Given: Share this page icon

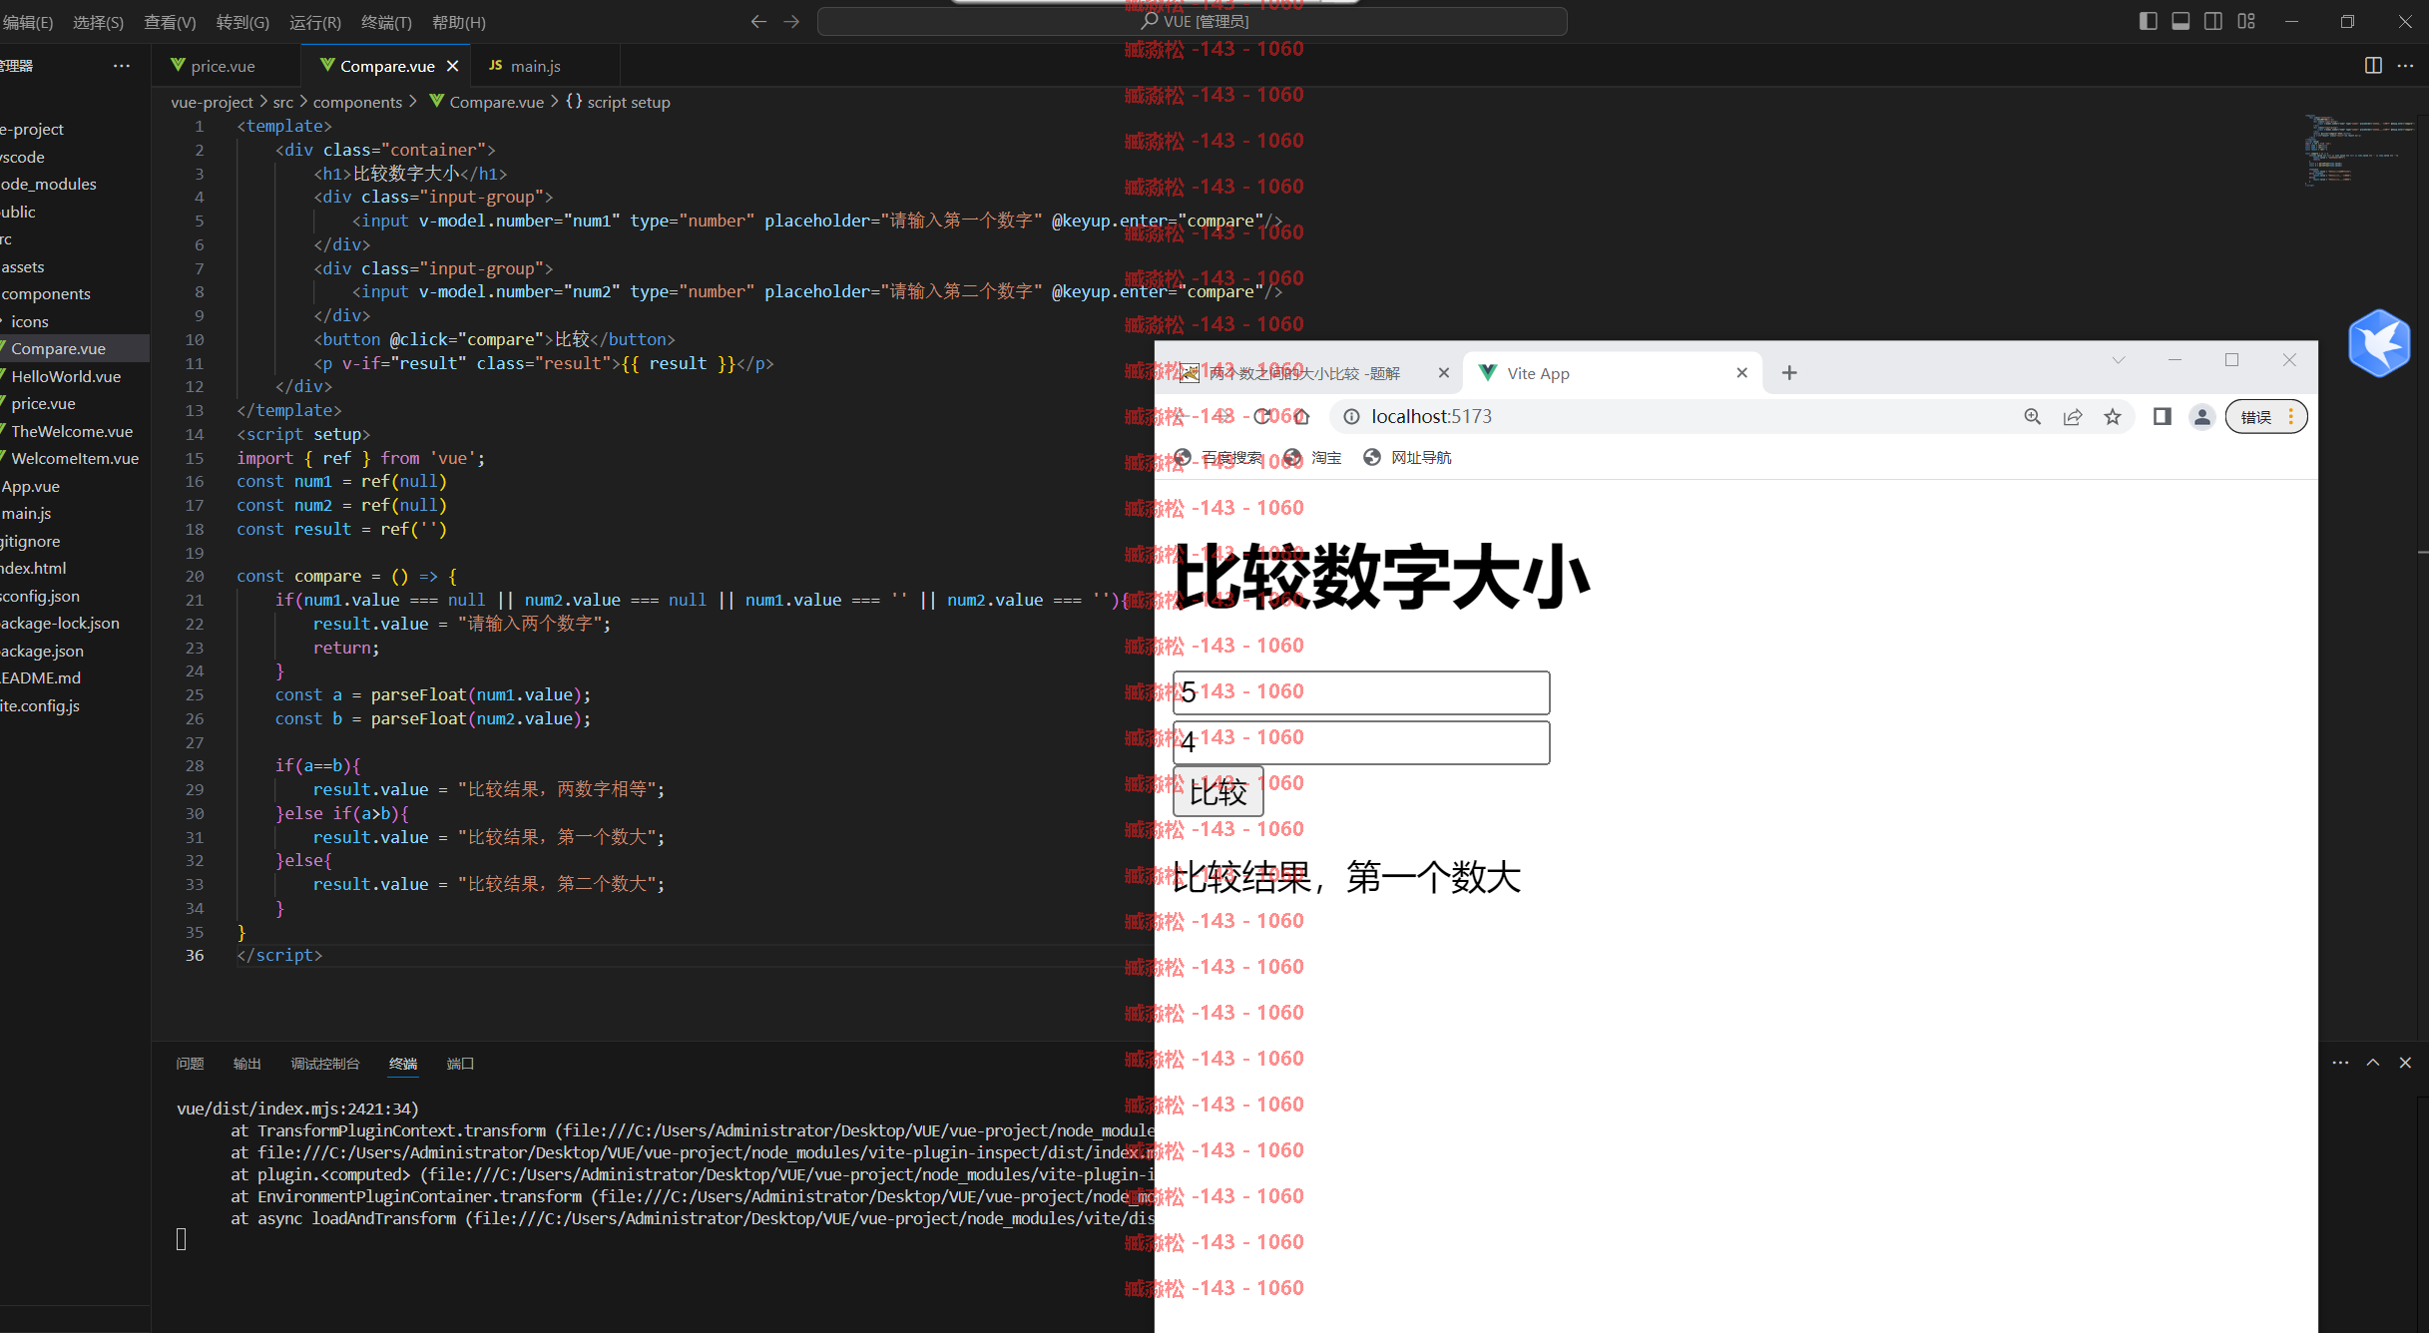Looking at the screenshot, I should click(2073, 417).
